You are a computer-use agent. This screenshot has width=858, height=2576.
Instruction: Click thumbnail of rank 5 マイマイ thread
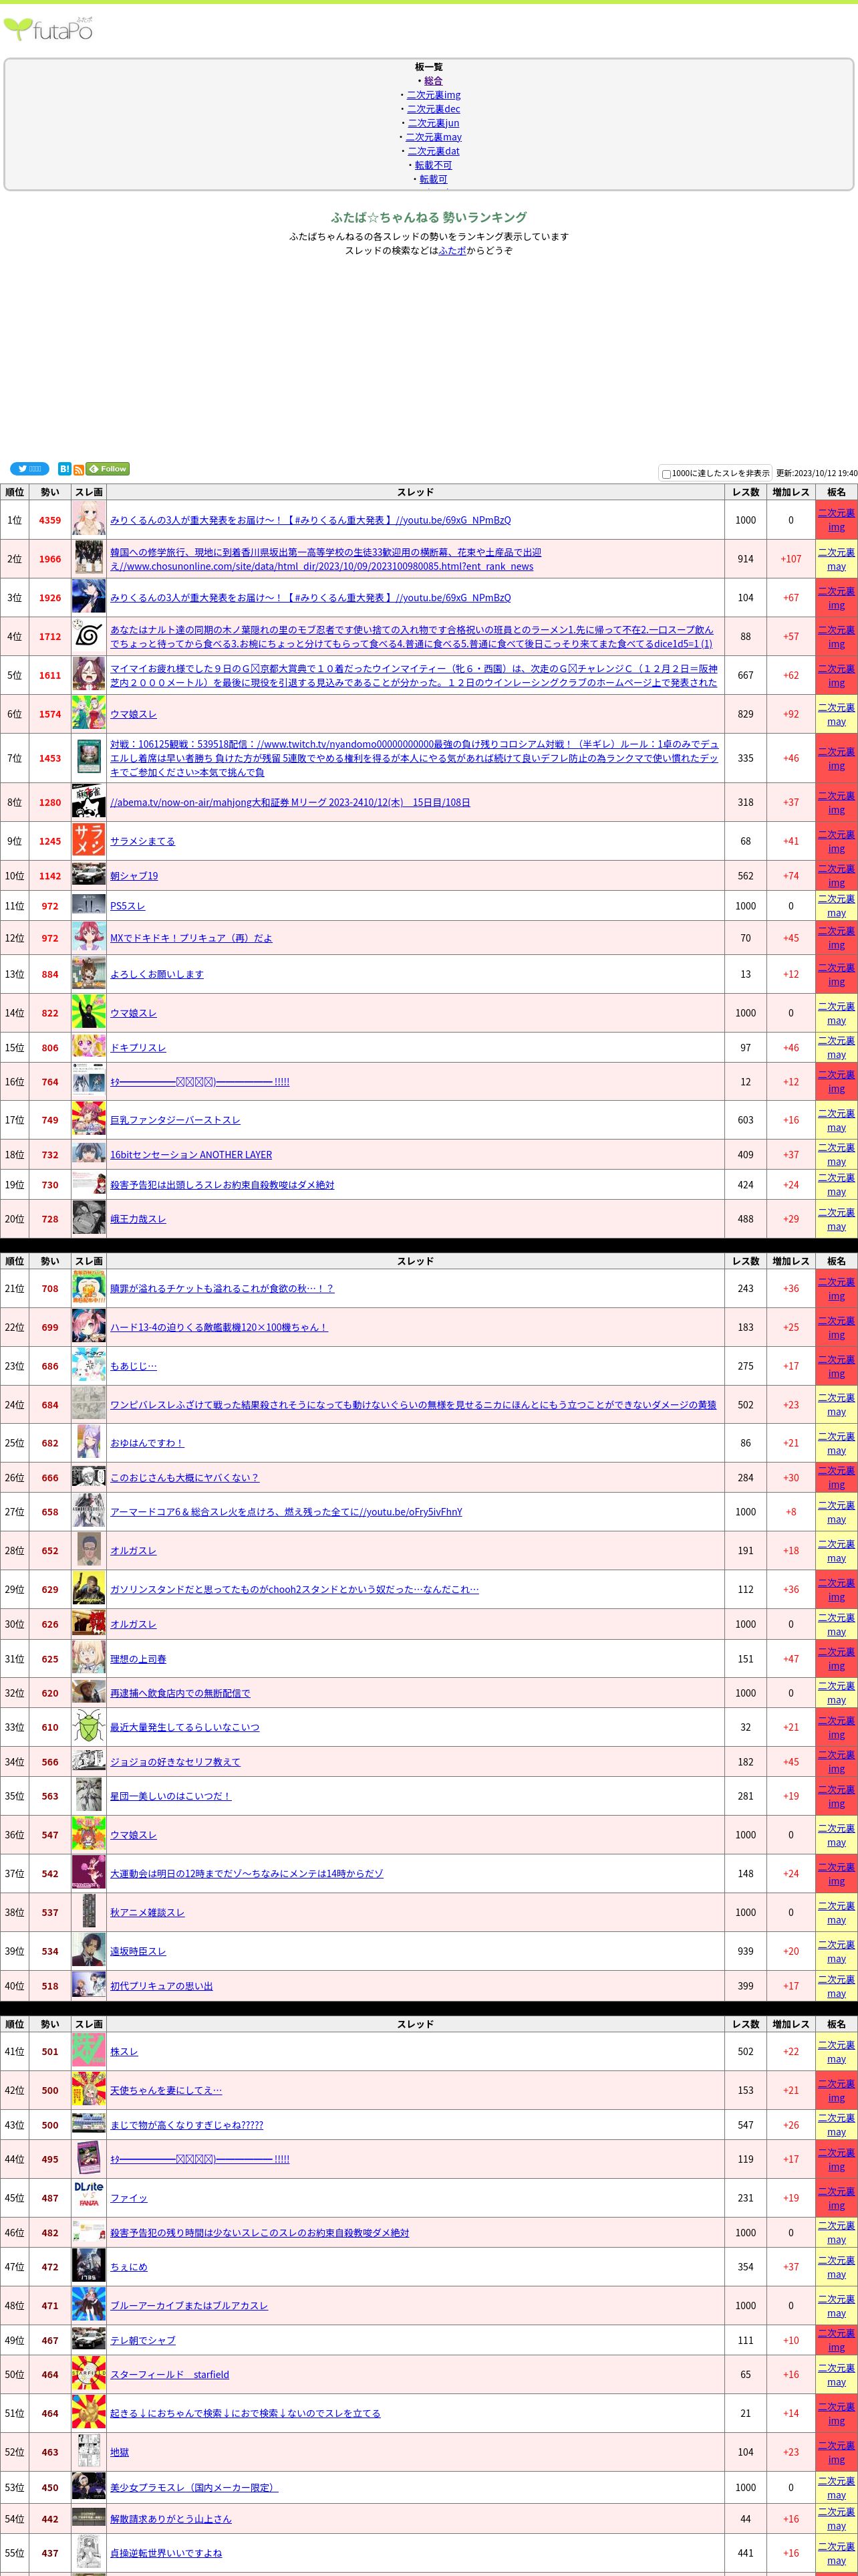tap(89, 675)
